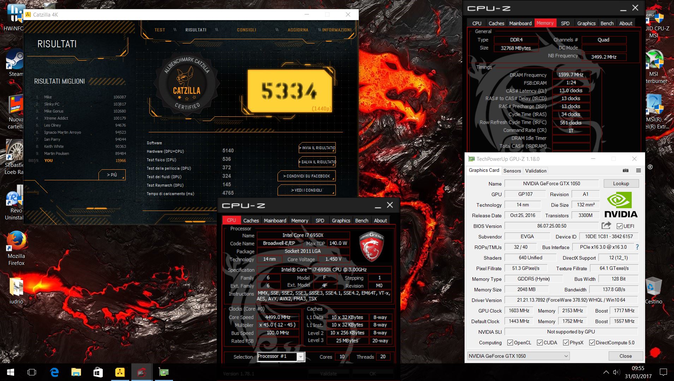The height and width of the screenshot is (381, 674).
Task: Open the HWiNFO desktop icon
Action: [x=13, y=18]
